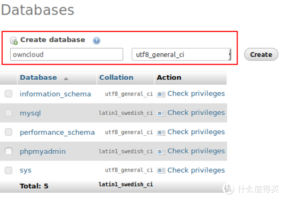
Task: Click privileges icon for mysql row
Action: point(161,113)
